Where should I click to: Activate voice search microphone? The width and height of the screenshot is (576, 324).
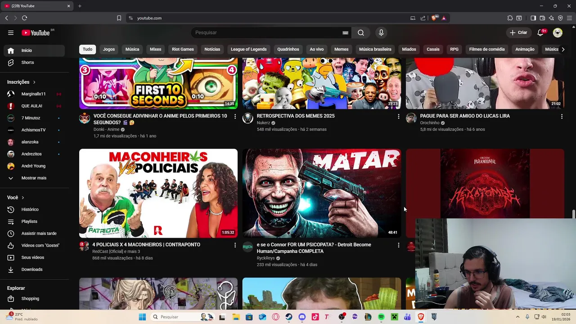381,32
